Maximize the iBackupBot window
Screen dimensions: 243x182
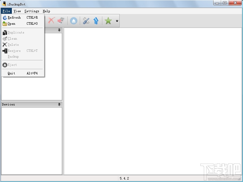225,3
